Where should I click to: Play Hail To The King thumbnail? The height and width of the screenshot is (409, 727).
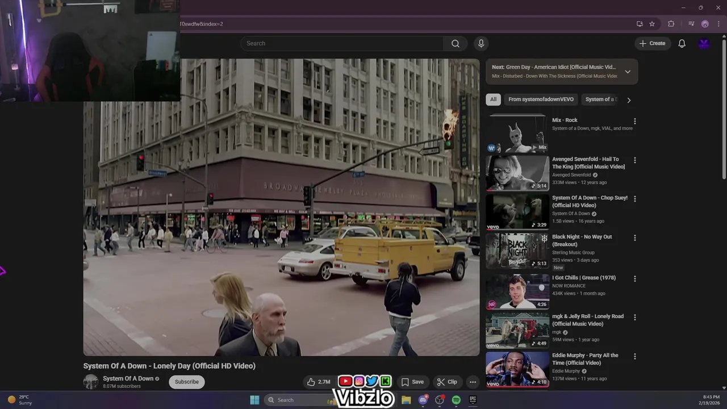tap(517, 173)
